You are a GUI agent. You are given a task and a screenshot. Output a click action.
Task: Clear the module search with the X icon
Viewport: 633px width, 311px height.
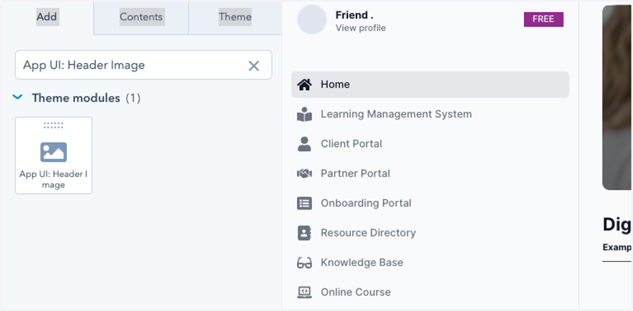pyautogui.click(x=254, y=65)
